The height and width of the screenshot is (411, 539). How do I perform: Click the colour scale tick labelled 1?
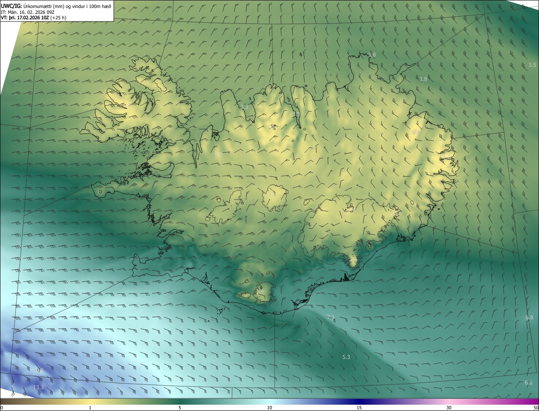coord(90,408)
